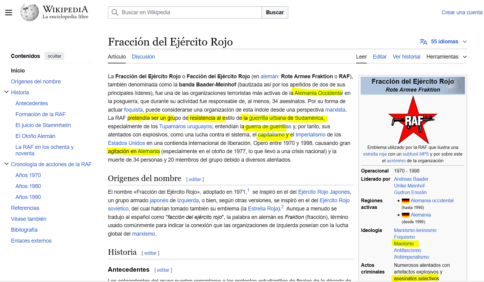Image resolution: width=484 pixels, height=282 pixels.
Task: Jump to La RAF en los ochenta y noventa
Action: click(45, 150)
